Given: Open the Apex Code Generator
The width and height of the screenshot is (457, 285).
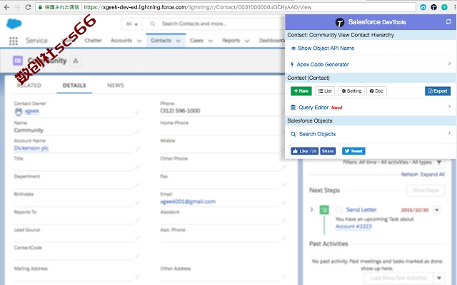Looking at the screenshot, I should 370,64.
